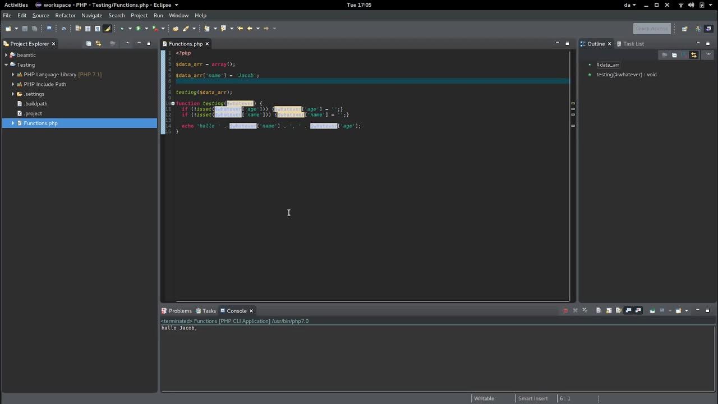Click the Debug bug icon
Screen dimensions: 718x404
122,28
